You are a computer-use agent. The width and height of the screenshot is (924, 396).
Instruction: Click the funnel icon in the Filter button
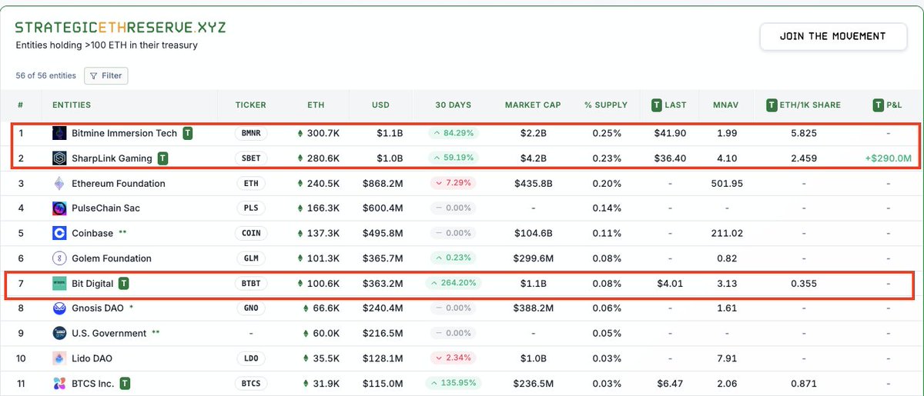click(x=93, y=76)
